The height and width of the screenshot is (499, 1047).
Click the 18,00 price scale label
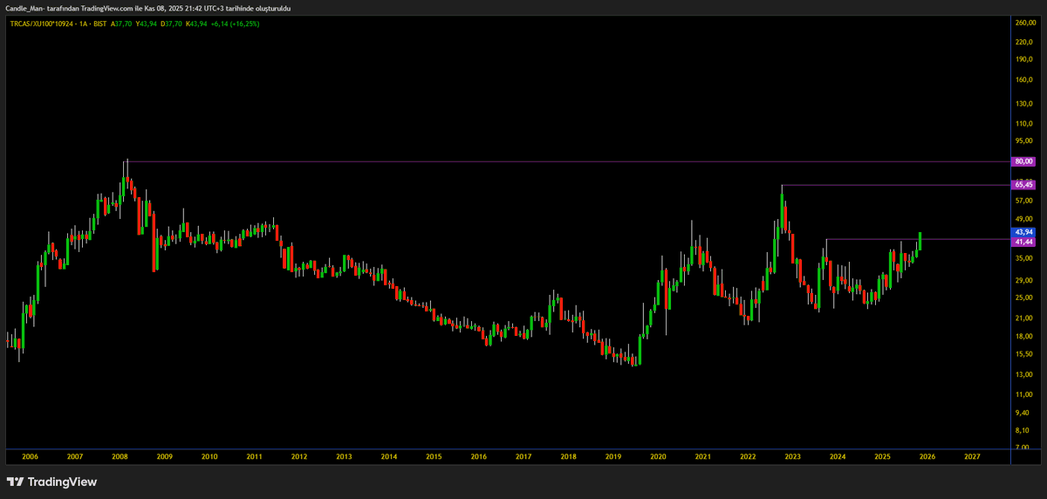tap(1024, 337)
